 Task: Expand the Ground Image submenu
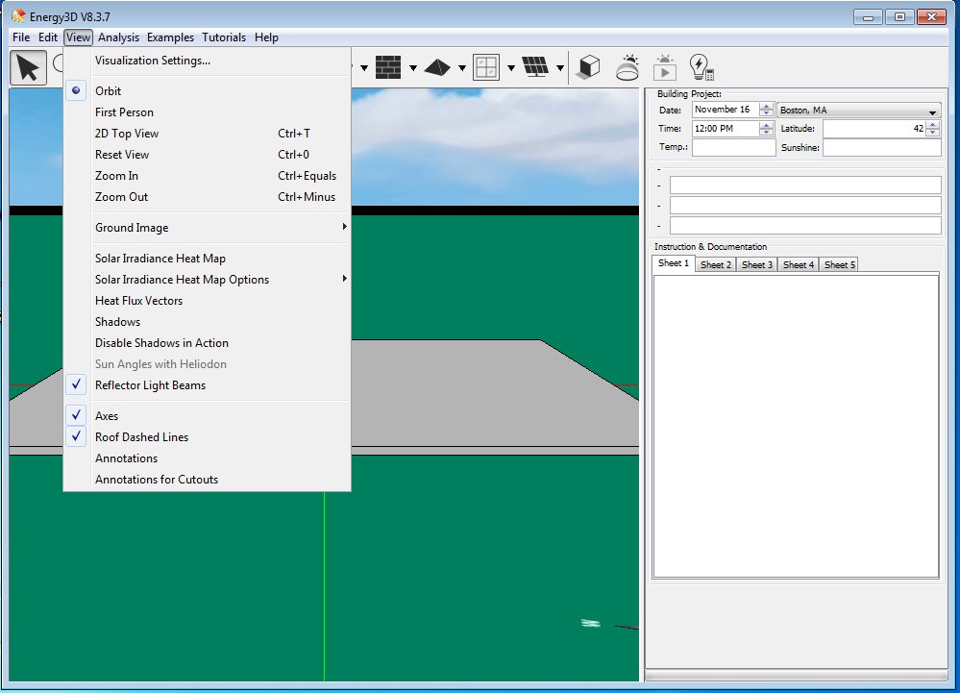(130, 228)
